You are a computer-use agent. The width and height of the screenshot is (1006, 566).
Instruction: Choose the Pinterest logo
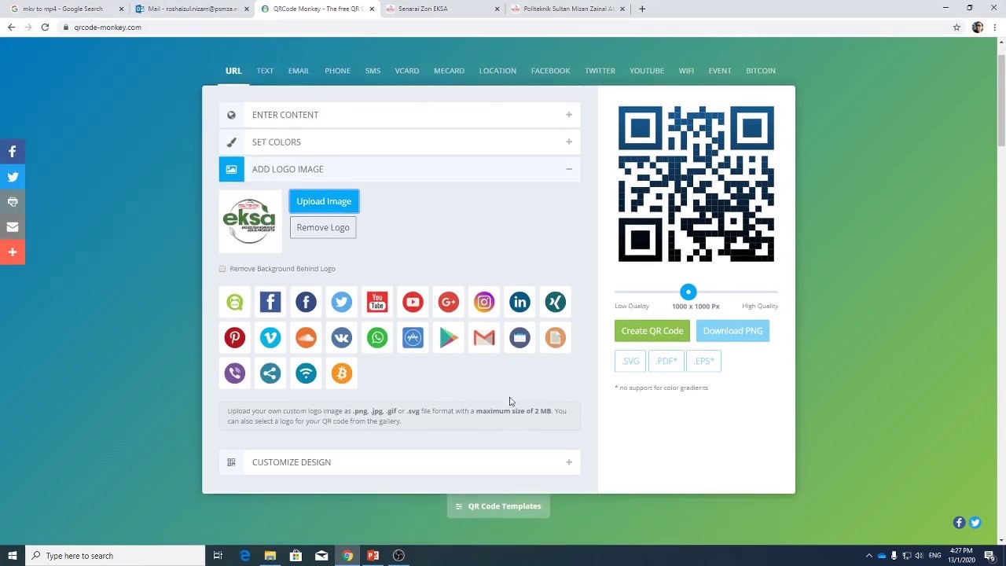[234, 337]
